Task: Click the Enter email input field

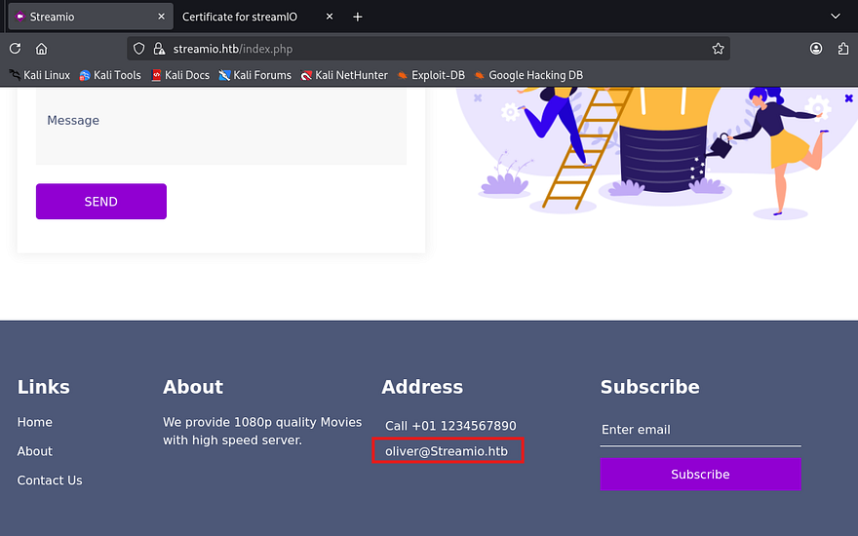Action: (x=700, y=430)
